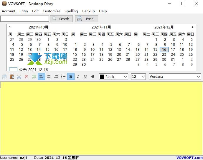Open the Backup menu
Screen dimensions: 203x160
tap(89, 11)
